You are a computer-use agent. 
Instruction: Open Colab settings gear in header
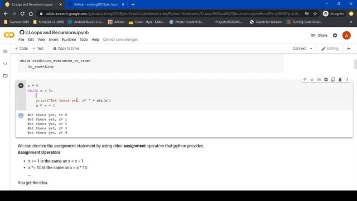(335, 35)
